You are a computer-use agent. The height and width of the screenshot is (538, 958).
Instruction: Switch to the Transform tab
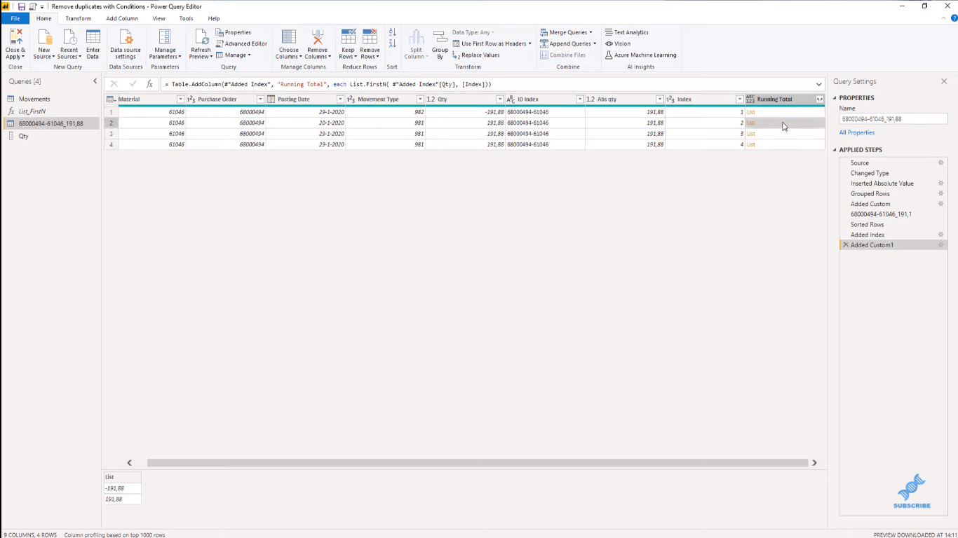(79, 18)
